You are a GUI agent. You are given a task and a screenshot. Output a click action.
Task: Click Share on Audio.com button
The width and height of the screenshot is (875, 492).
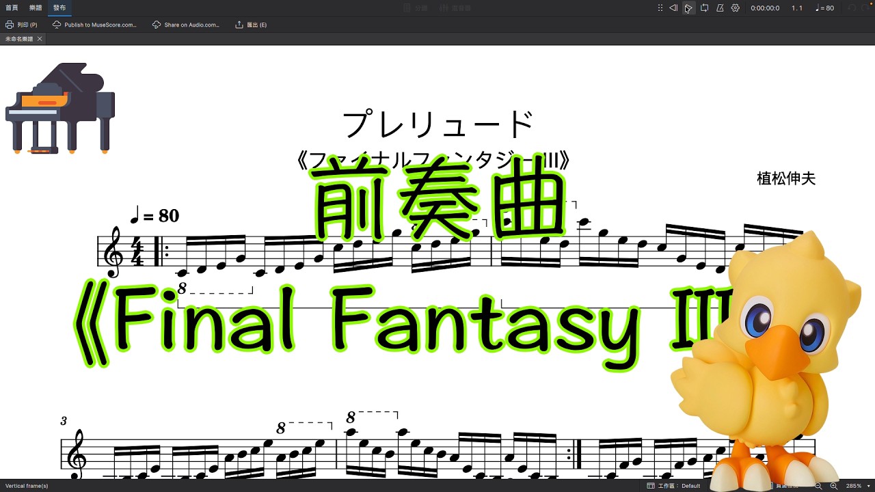pos(185,25)
